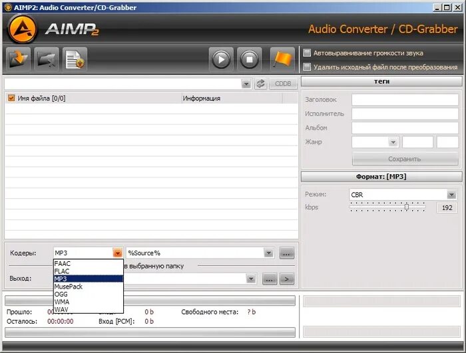Click the 192 bitrate value field

[x=447, y=207]
